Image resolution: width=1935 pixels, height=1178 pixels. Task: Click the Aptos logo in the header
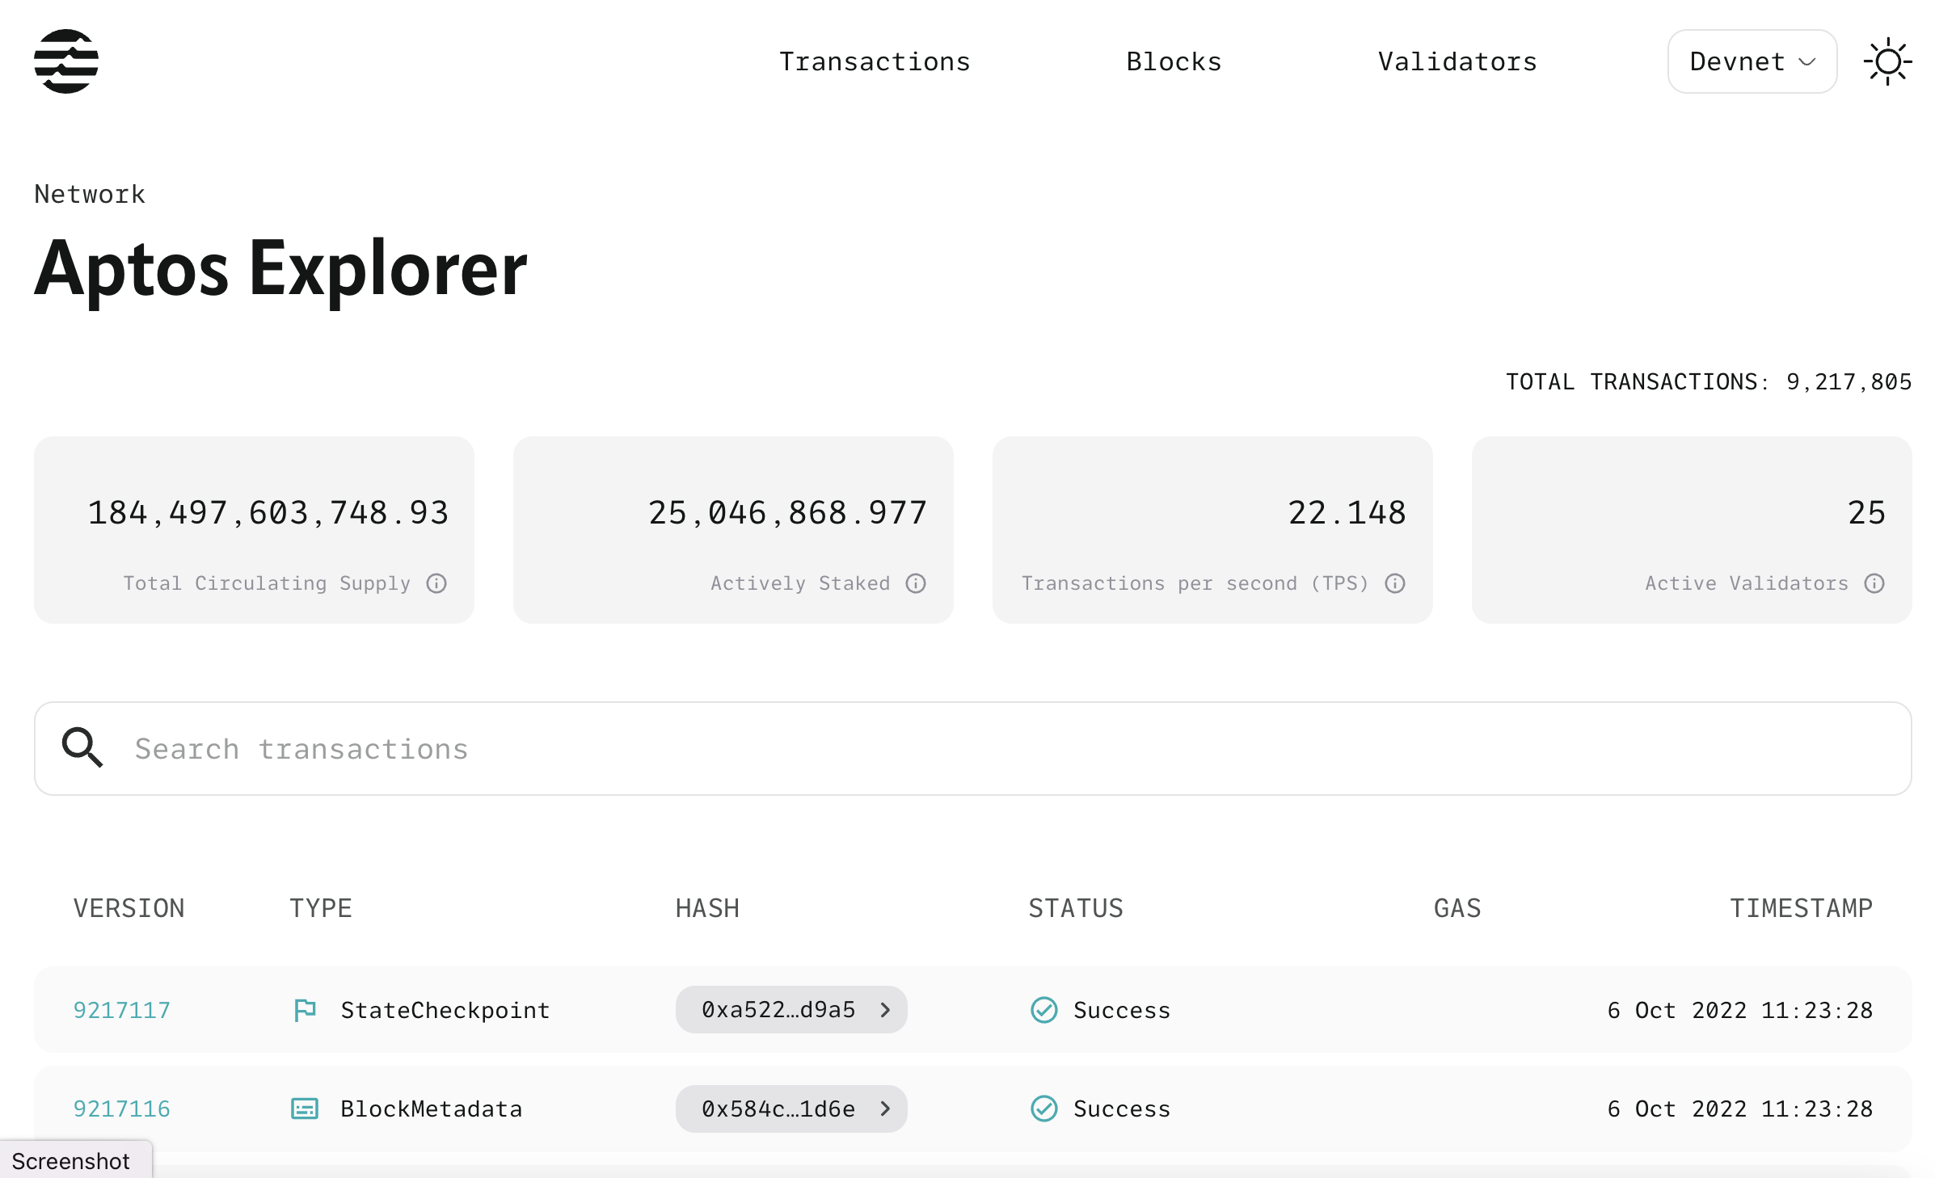click(x=65, y=61)
